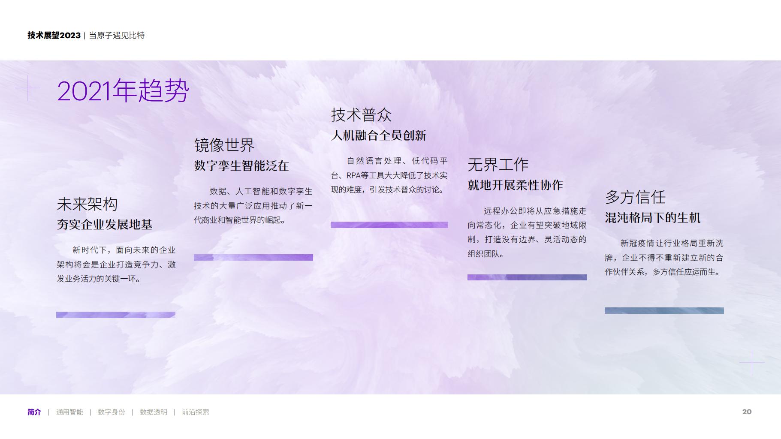This screenshot has width=781, height=439.
Task: Go to the 数据透明 section
Action: pos(154,412)
